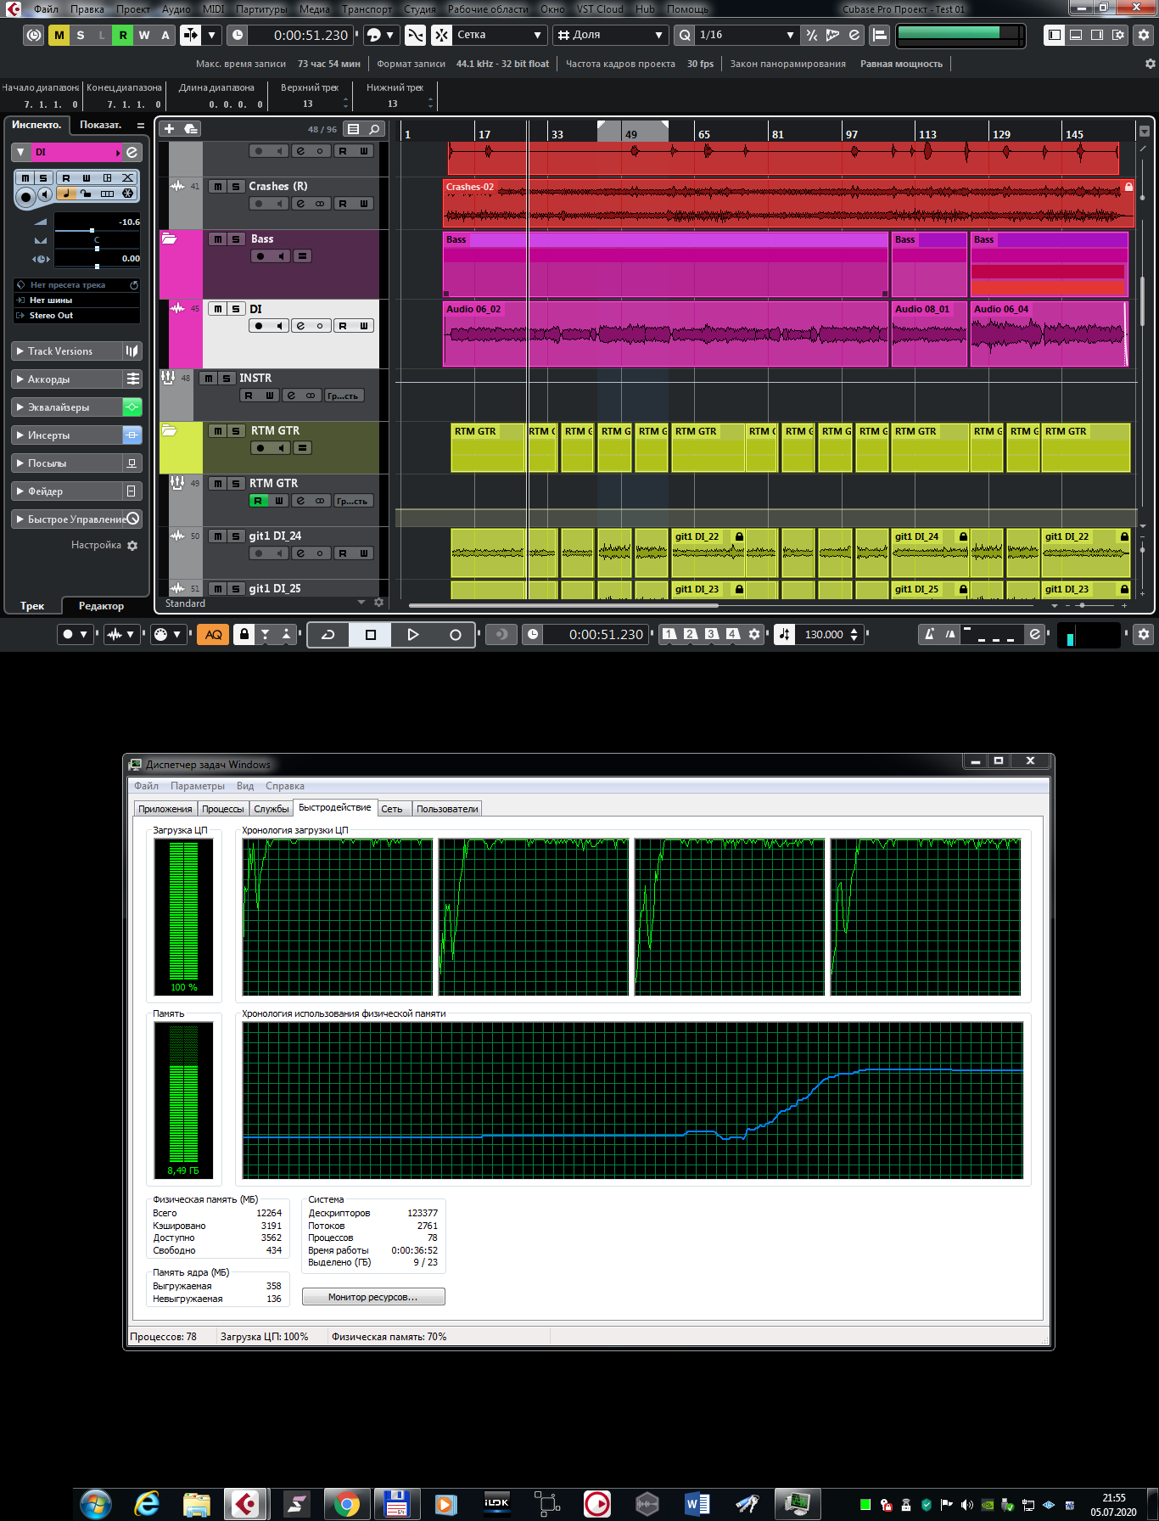Click Гр...сть button on INSTR track

[343, 396]
